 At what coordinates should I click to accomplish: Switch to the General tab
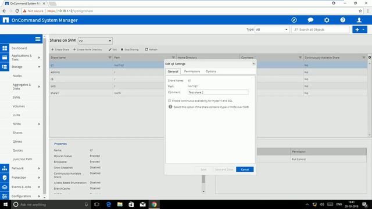[x=173, y=71]
